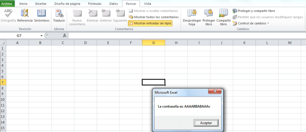Click the selected cell G7
The height and width of the screenshot is (132, 306).
pos(154,82)
